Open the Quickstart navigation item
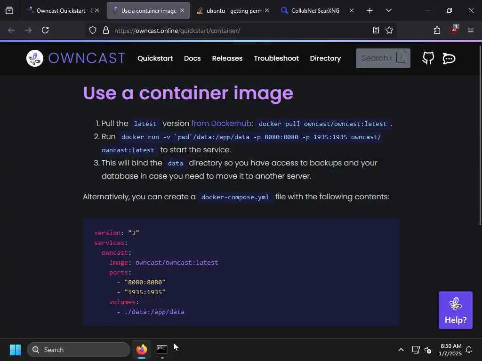 pyautogui.click(x=155, y=58)
